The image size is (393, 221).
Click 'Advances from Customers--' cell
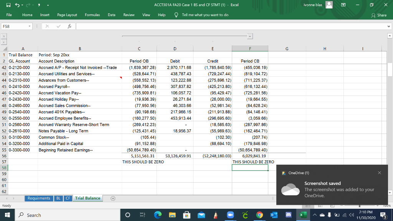coord(80,80)
